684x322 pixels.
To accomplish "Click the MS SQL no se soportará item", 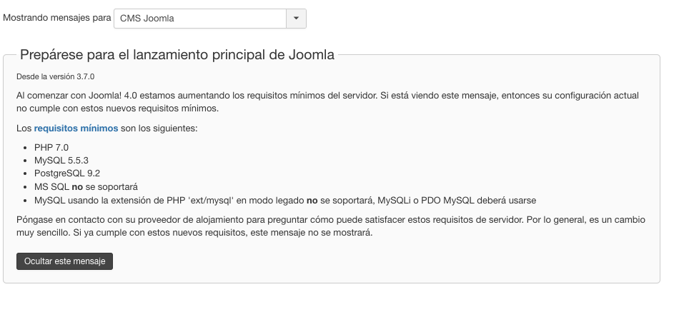I will (86, 187).
